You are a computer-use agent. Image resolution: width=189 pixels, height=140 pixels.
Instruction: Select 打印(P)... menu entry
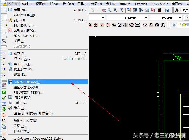pos(48,103)
